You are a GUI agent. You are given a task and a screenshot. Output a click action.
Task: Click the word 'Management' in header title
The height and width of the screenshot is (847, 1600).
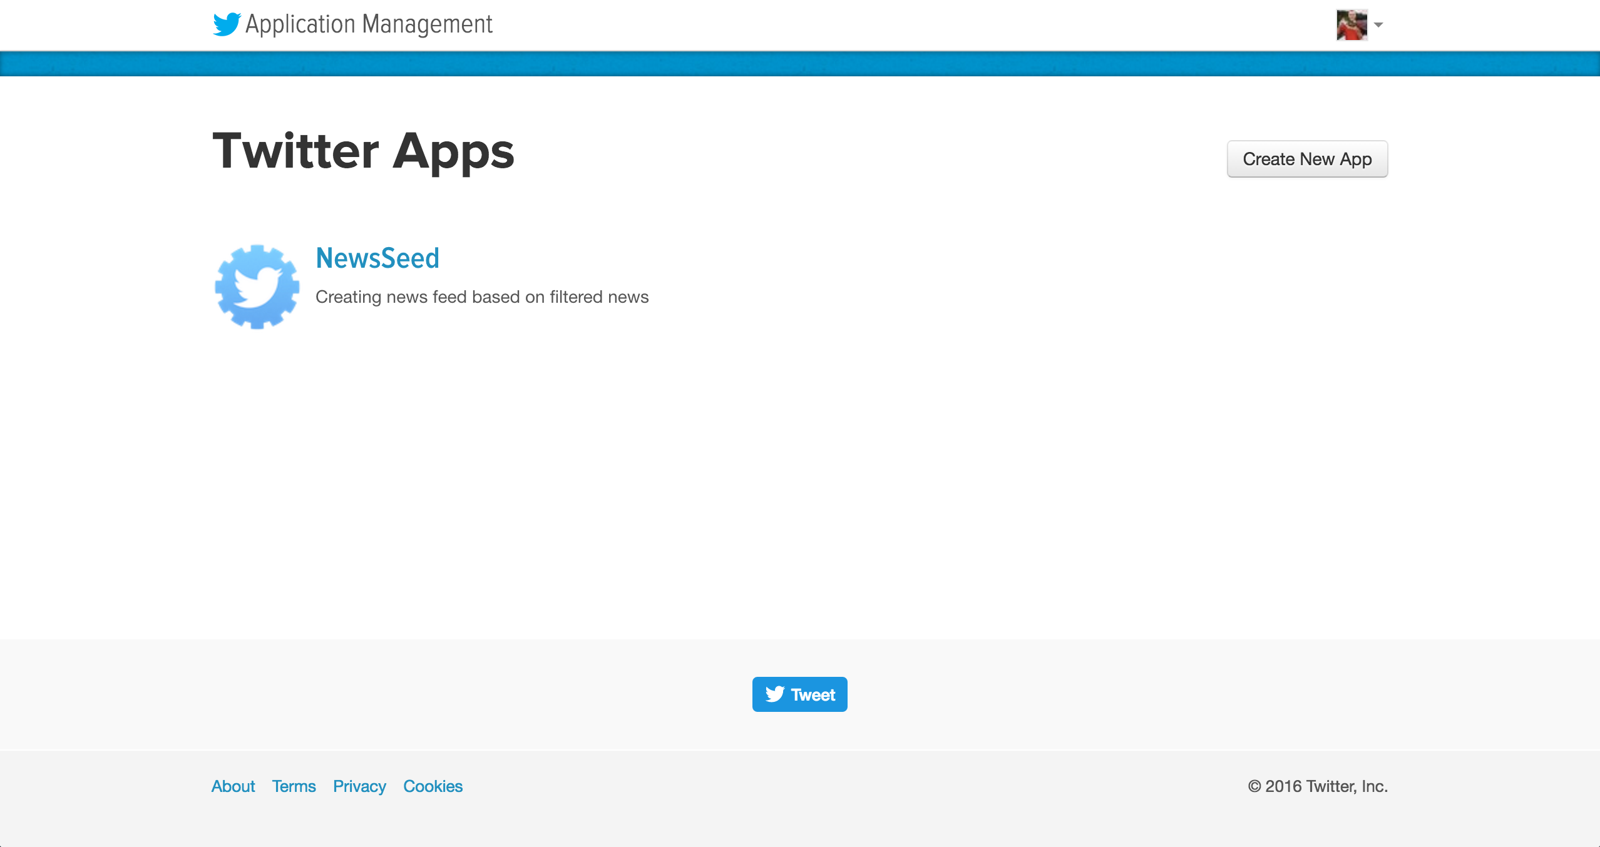click(x=427, y=25)
